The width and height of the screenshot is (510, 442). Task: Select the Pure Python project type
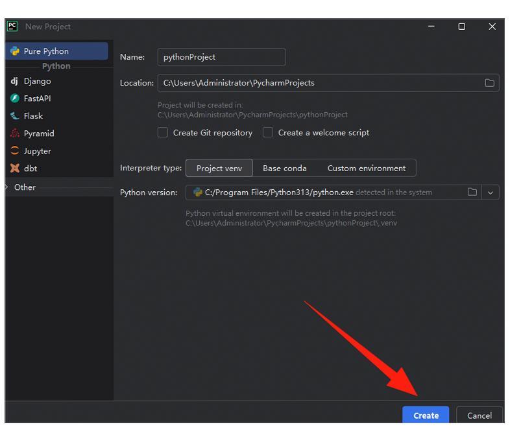[x=56, y=51]
